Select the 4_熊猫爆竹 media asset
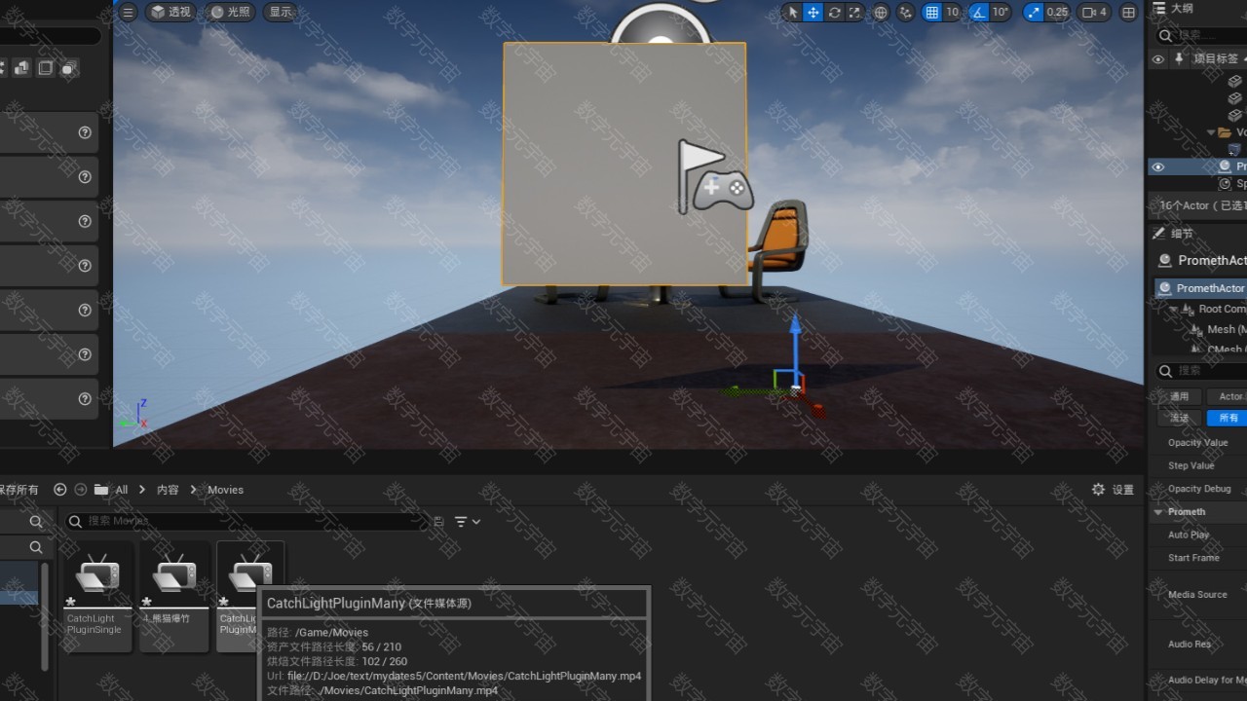 click(x=174, y=596)
